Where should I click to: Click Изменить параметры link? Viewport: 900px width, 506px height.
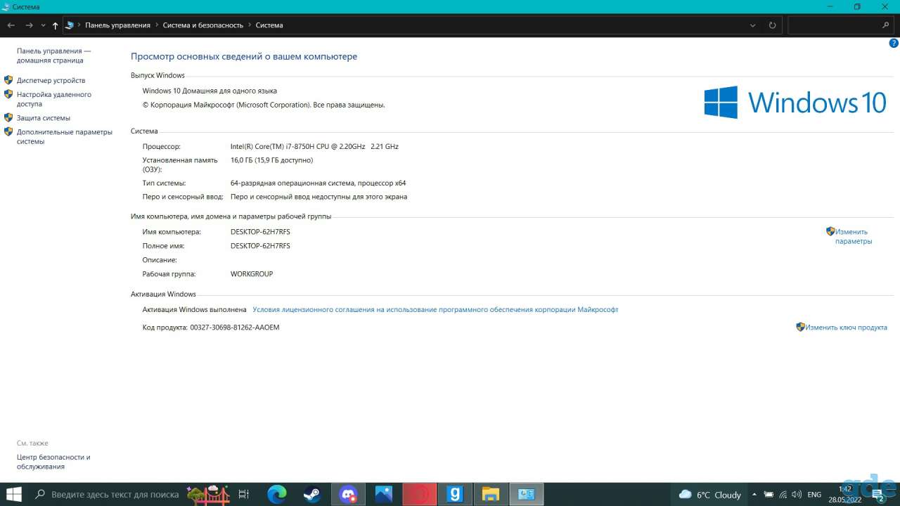point(853,236)
